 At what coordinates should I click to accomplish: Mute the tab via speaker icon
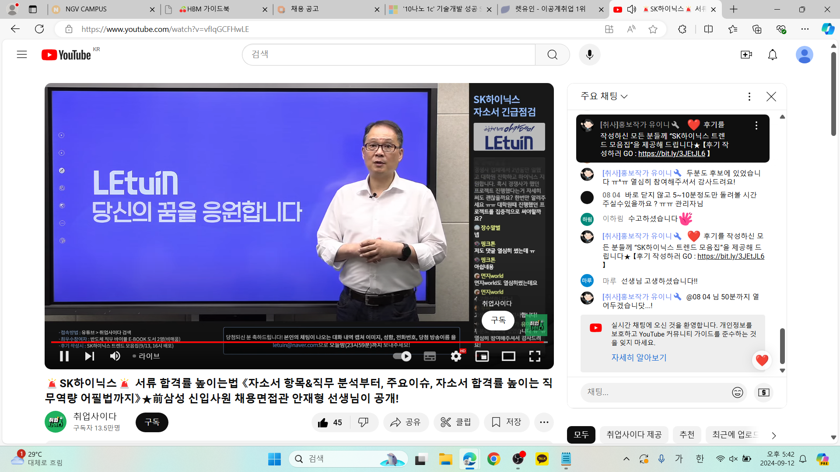(631, 9)
